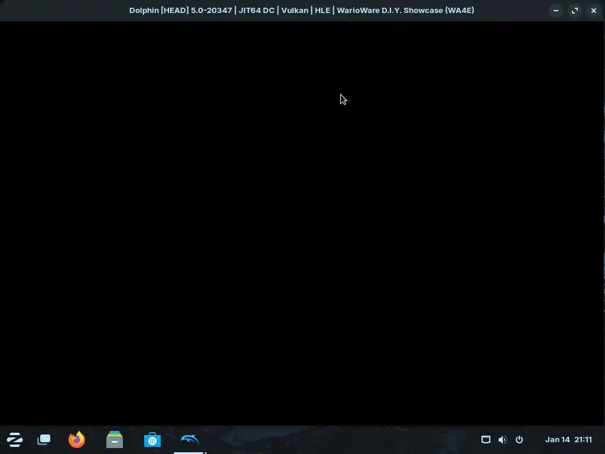Open the Zorin start menu
Image resolution: width=605 pixels, height=454 pixels.
pyautogui.click(x=15, y=440)
